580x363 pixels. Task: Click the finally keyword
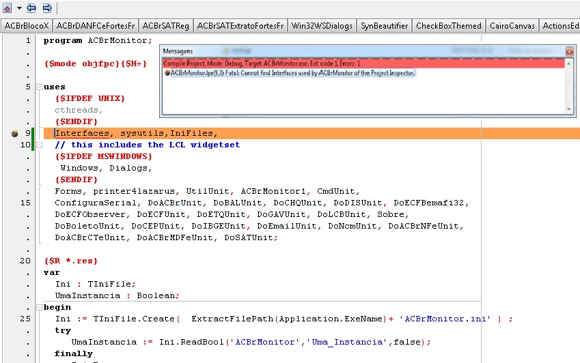pyautogui.click(x=74, y=353)
